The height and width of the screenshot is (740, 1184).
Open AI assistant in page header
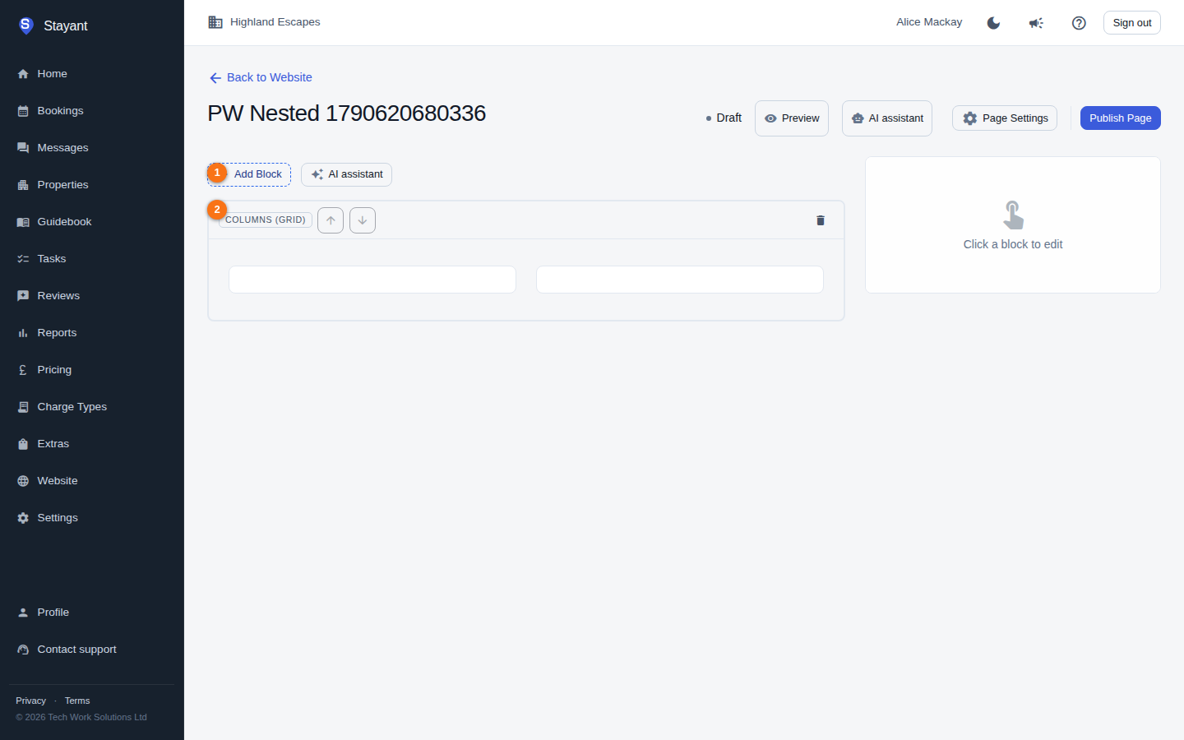[x=887, y=118]
